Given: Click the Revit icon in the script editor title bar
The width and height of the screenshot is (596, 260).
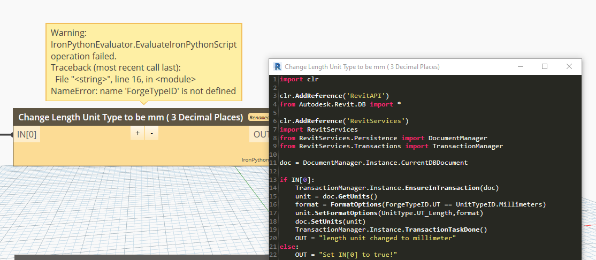Looking at the screenshot, I should (x=278, y=66).
